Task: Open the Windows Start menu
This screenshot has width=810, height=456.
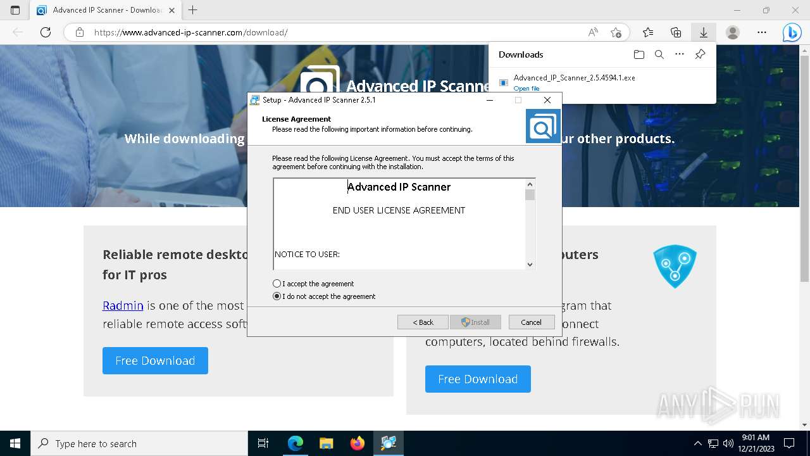Action: [15, 443]
